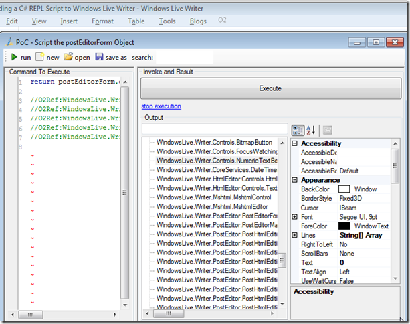Select WindowsLive.Writer.CoreServices.DateTime tree item

coord(217,170)
